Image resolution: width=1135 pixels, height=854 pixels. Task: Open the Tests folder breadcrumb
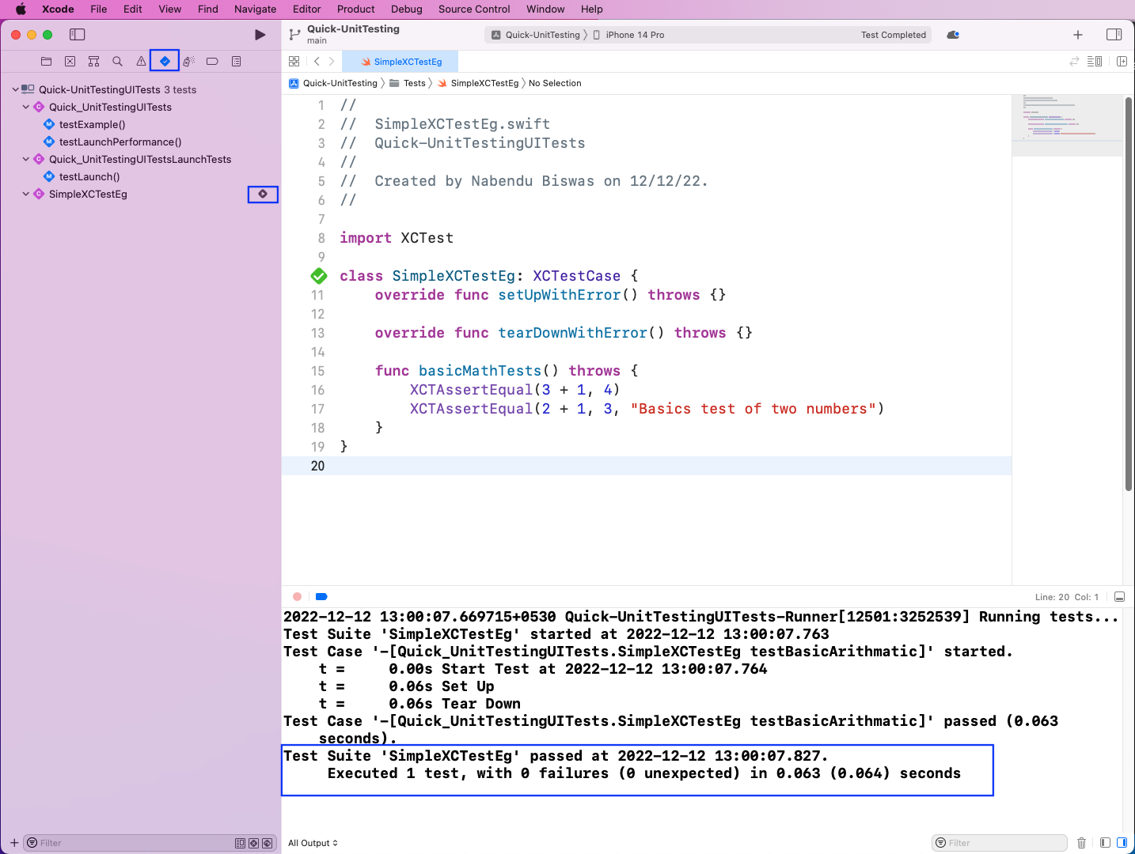[x=408, y=83]
